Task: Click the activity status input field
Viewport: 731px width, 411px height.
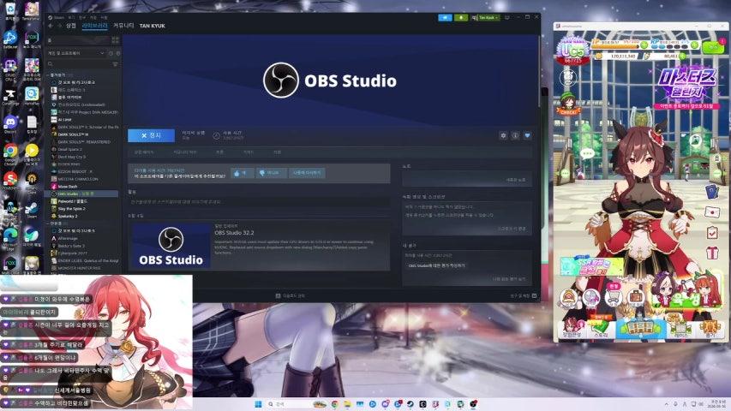Action: 259,202
